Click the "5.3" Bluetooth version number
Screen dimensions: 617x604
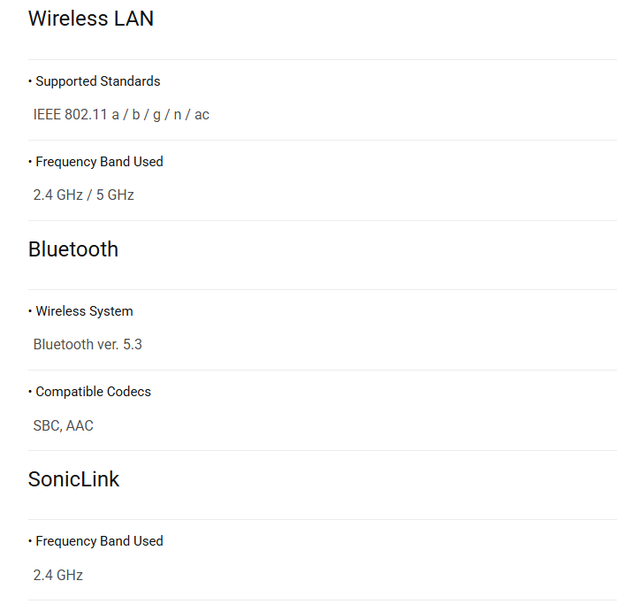coord(132,345)
